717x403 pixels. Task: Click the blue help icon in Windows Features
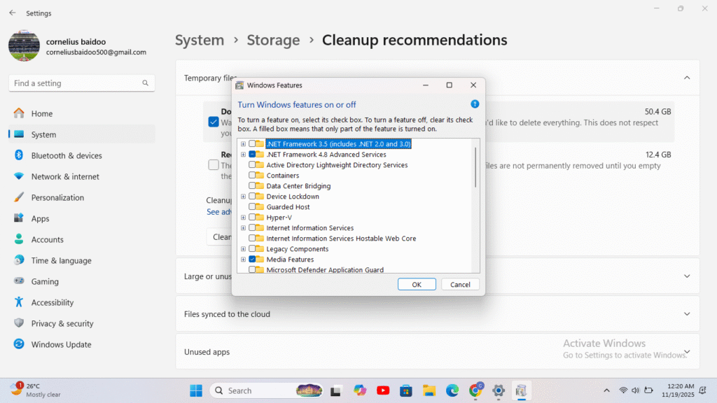point(475,104)
